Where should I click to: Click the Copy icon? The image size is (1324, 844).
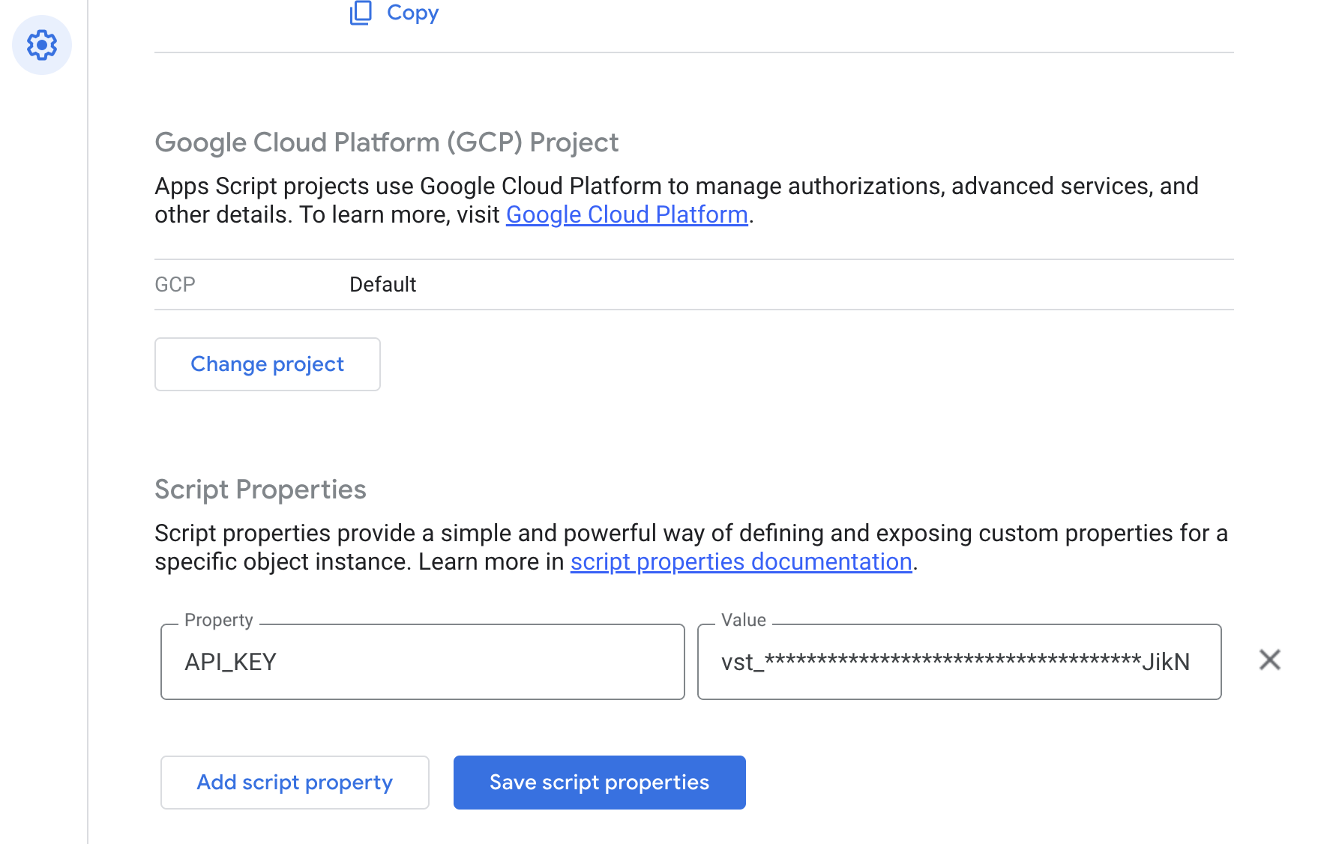click(x=361, y=12)
